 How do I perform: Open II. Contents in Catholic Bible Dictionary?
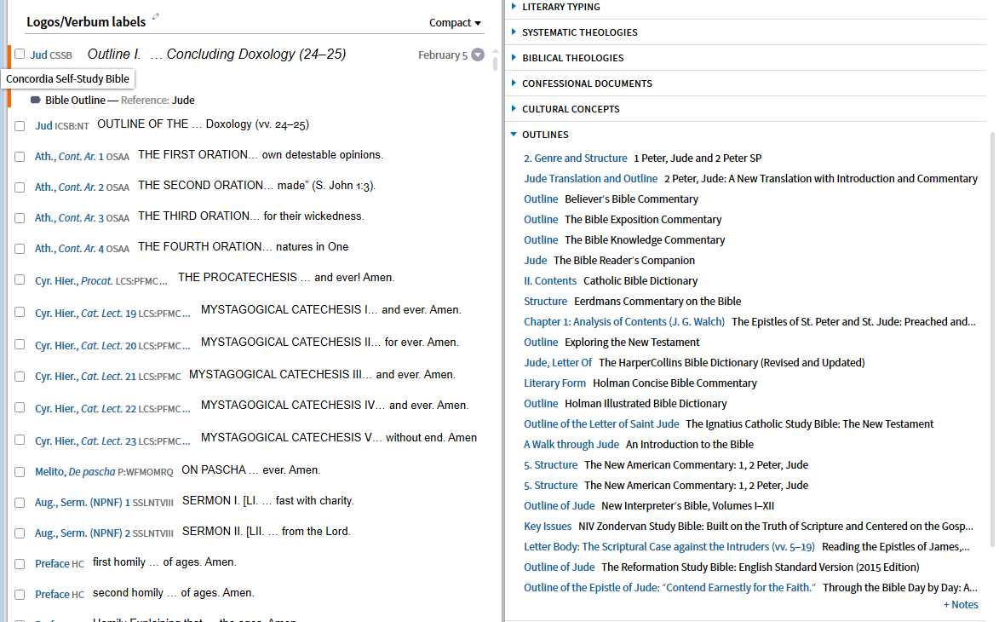click(x=550, y=280)
